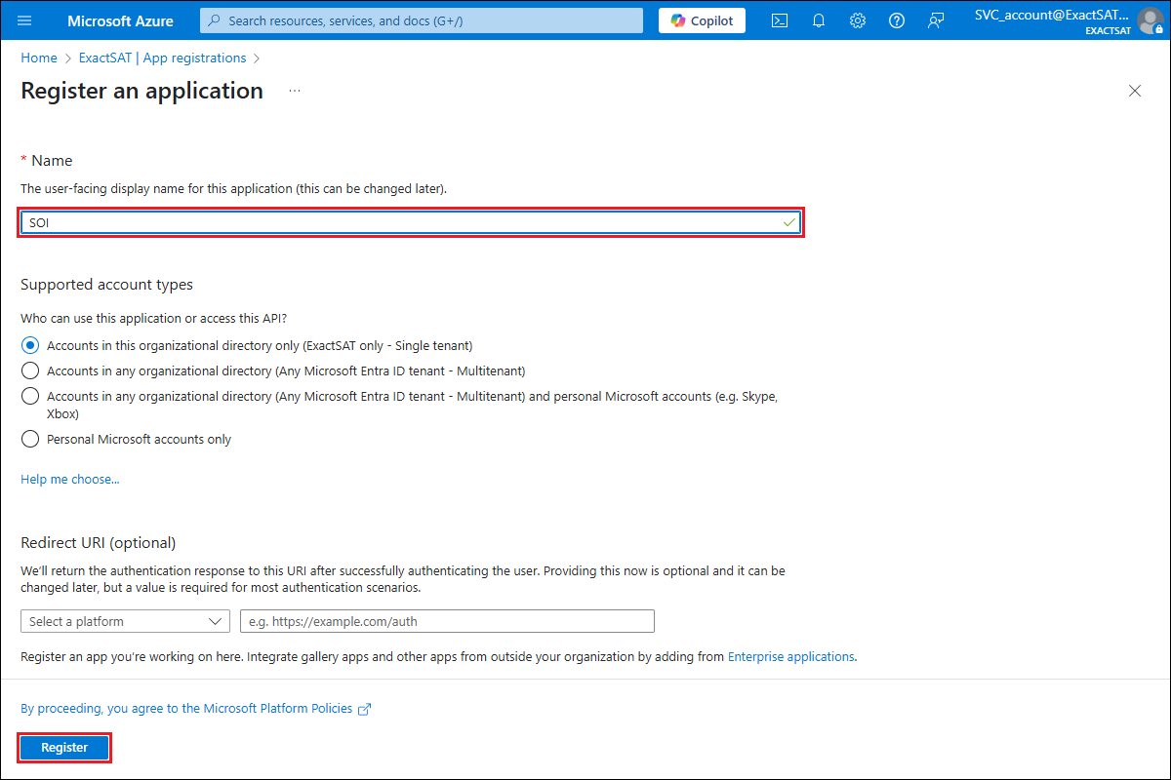Select Single tenant account type option
The image size is (1171, 780).
pyautogui.click(x=30, y=345)
